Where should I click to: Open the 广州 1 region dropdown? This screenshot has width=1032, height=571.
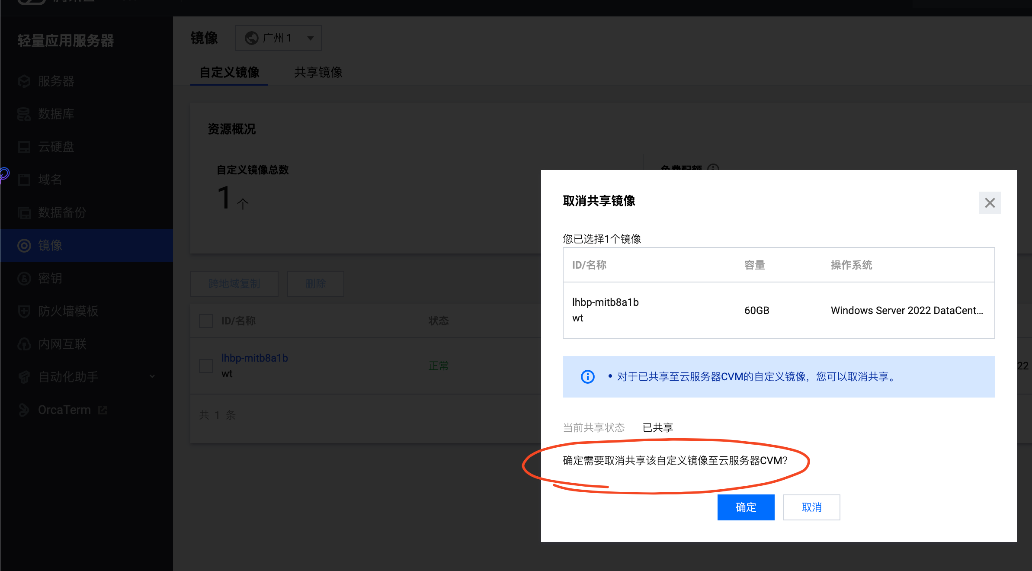278,38
